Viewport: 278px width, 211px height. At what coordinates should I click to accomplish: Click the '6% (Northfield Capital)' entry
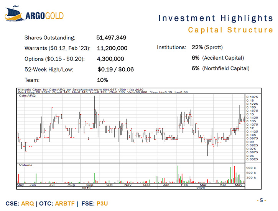pyautogui.click(x=220, y=68)
